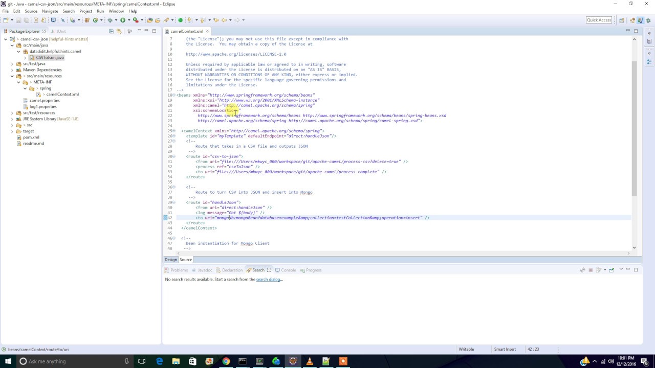Click the Back navigation arrow

(224, 20)
